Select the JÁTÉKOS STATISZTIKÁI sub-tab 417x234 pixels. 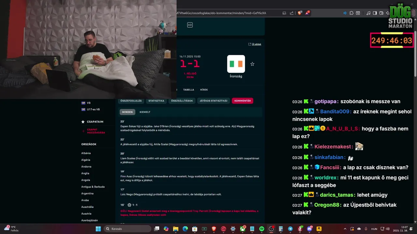(213, 101)
